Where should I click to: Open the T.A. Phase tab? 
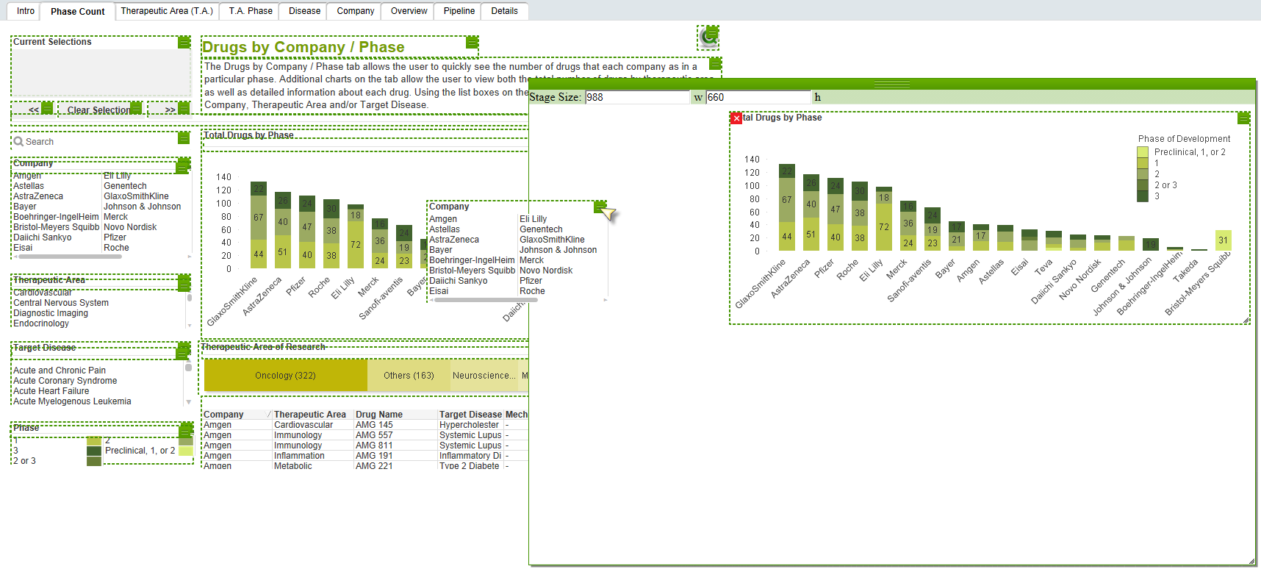point(251,11)
